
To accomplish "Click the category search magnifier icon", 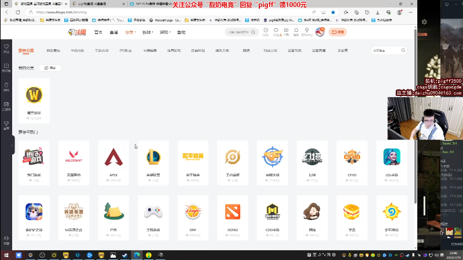I will coord(403,51).
